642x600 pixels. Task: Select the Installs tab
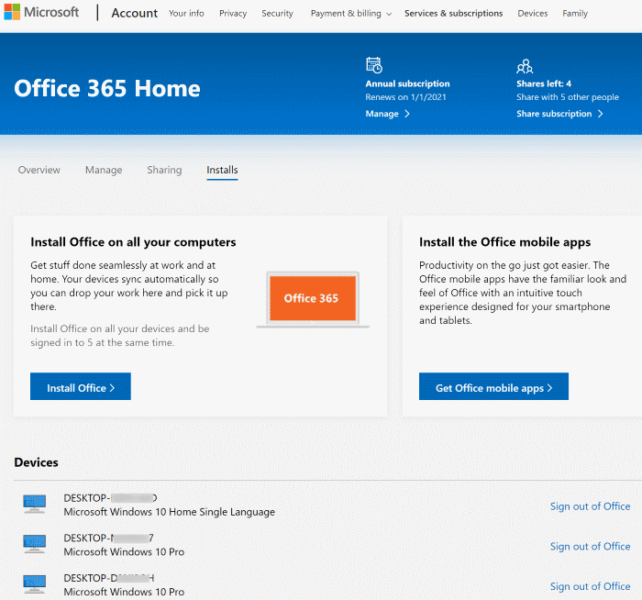pyautogui.click(x=222, y=170)
